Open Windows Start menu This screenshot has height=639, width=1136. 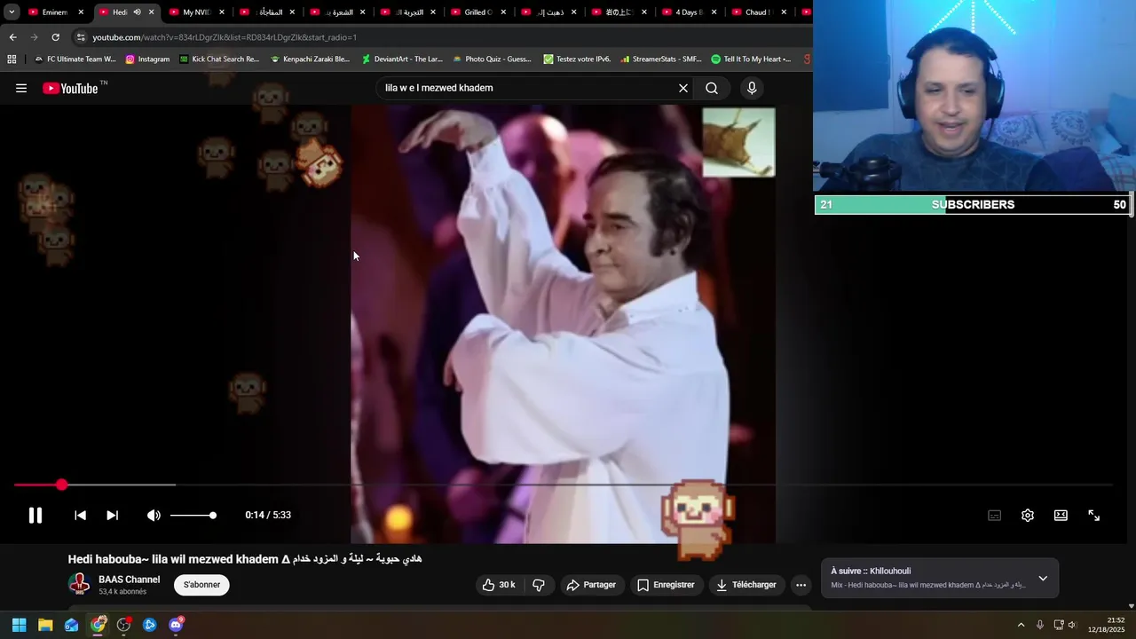pos(19,625)
